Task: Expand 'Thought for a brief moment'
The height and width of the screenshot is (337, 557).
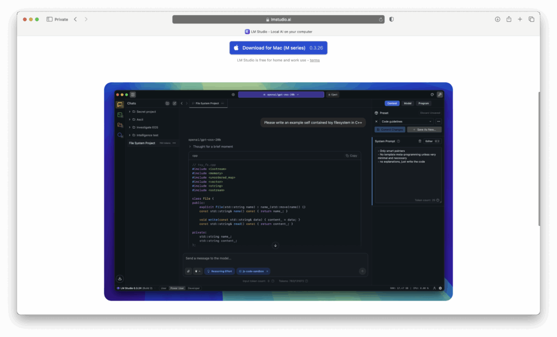Action: click(211, 146)
